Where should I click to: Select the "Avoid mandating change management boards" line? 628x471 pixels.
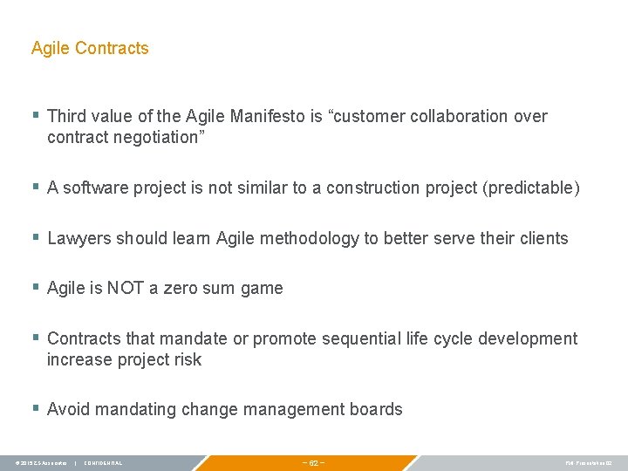coord(224,409)
